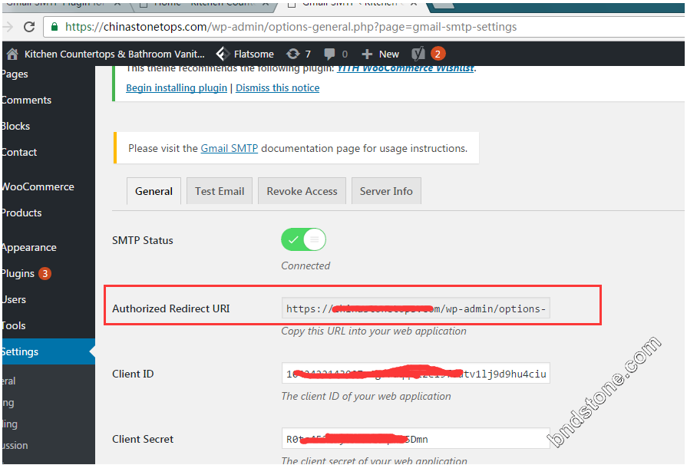Open pending updates icon showing 7
Screen dimensions: 687x465
(x=292, y=54)
